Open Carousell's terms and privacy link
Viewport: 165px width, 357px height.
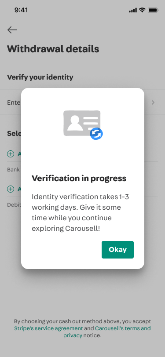(107, 332)
